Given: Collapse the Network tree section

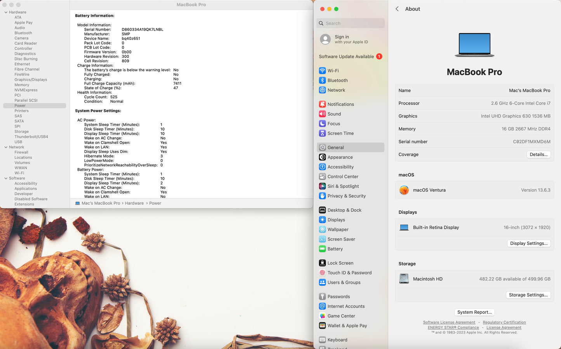Looking at the screenshot, I should [x=6, y=147].
